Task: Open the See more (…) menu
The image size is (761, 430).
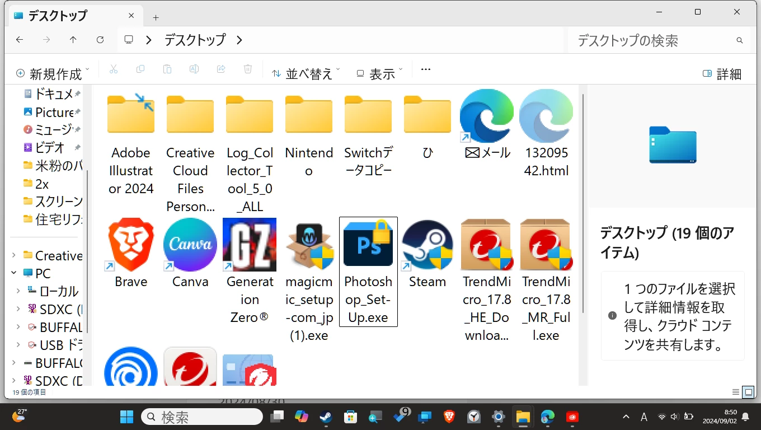Action: tap(425, 69)
